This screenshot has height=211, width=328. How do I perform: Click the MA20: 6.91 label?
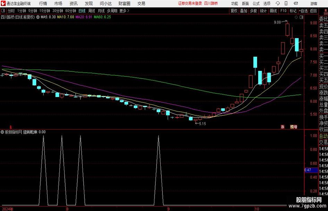click(x=84, y=17)
